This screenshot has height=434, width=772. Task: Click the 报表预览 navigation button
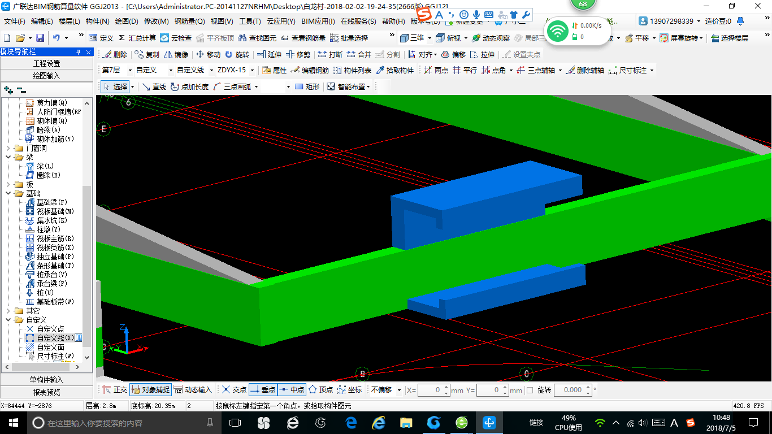[x=46, y=392]
